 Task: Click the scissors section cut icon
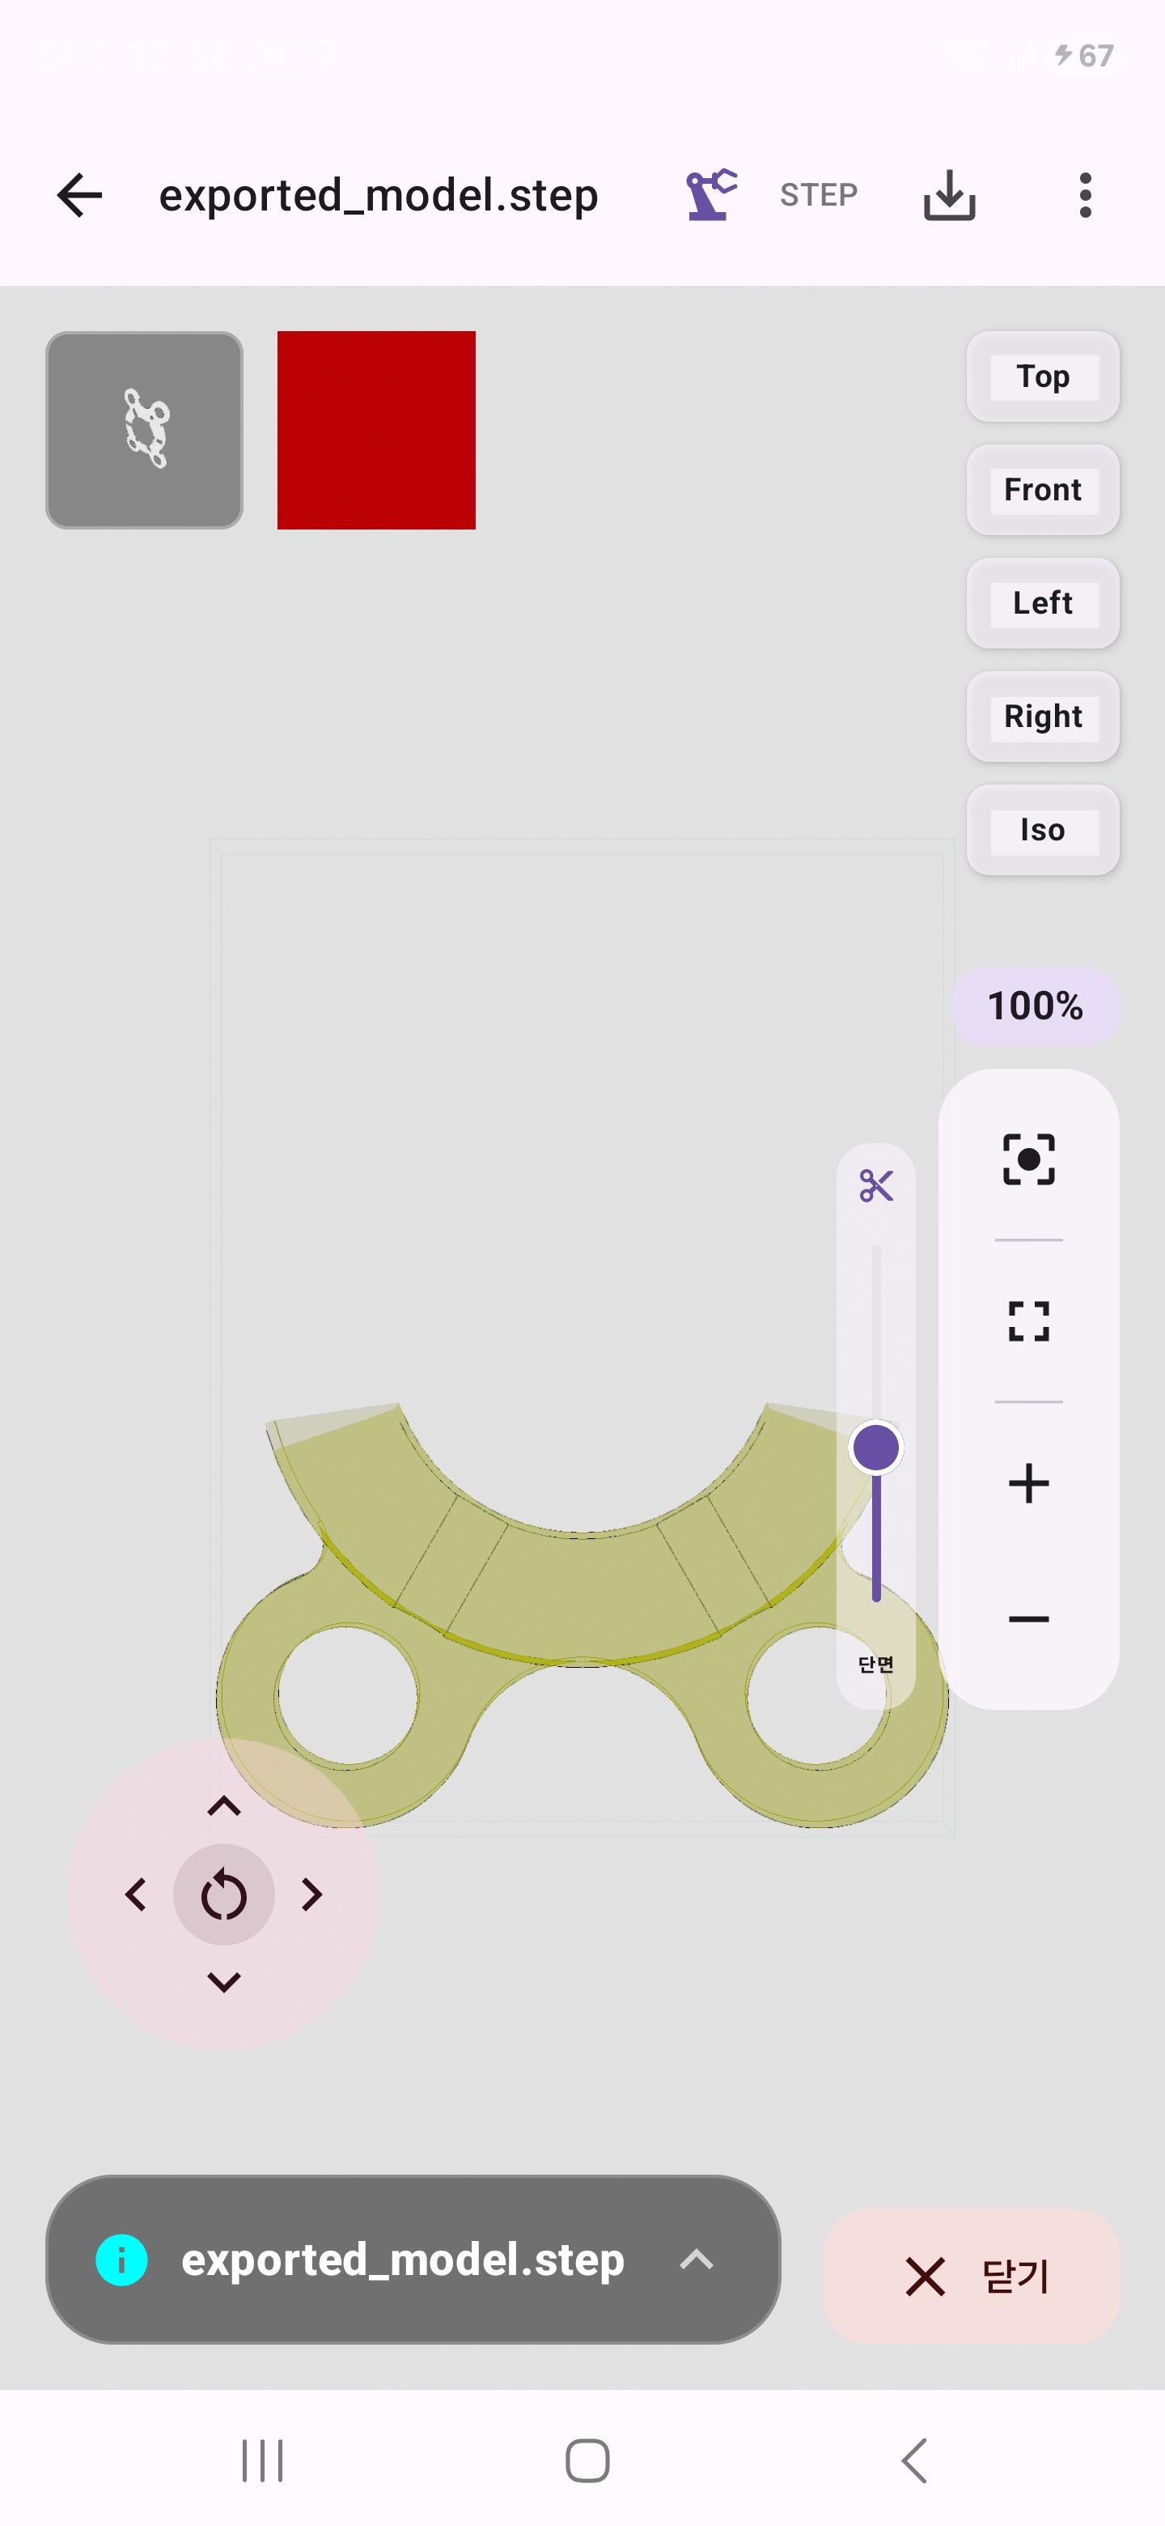pos(876,1185)
